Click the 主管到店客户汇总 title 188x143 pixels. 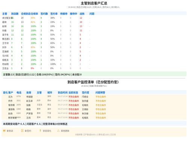(94, 3)
